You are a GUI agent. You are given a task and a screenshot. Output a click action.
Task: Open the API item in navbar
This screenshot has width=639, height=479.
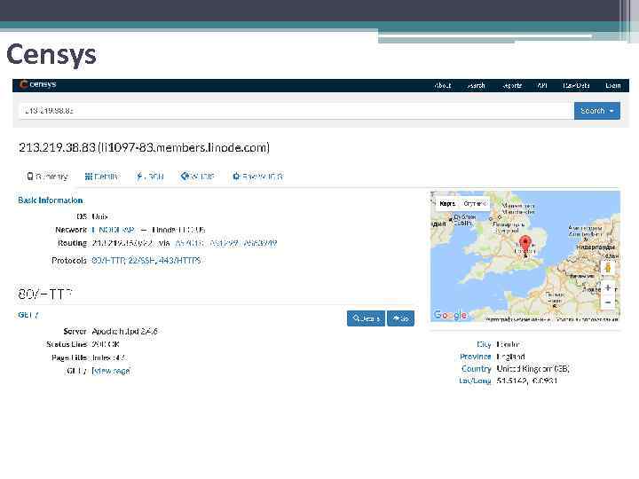[542, 85]
